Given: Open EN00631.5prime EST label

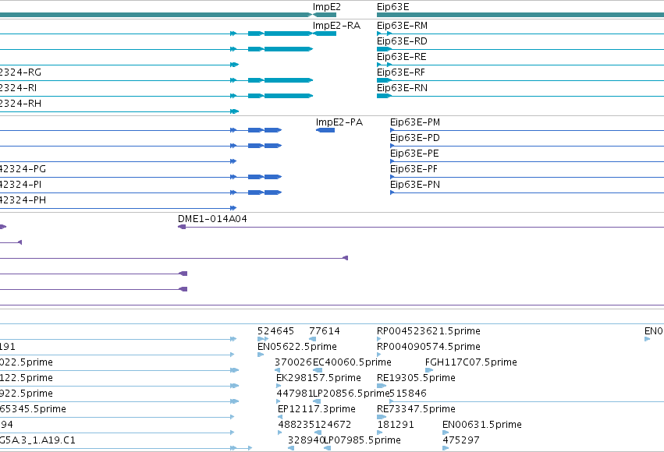Looking at the screenshot, I should click(482, 425).
